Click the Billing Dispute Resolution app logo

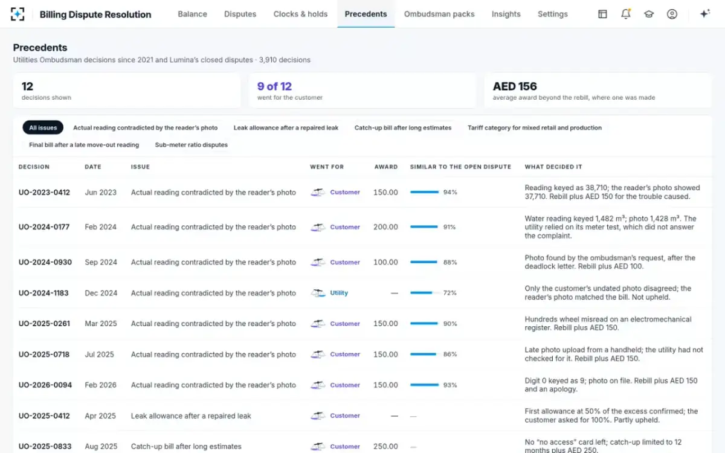tap(18, 14)
